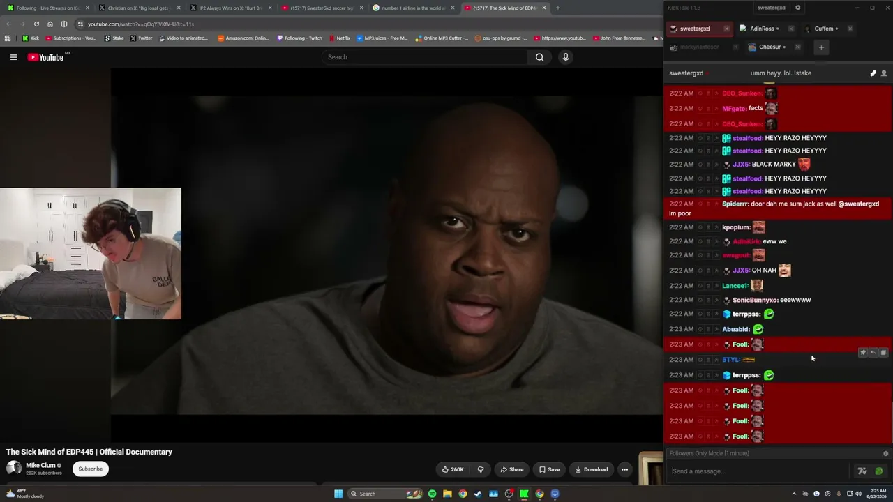Click the webcam overlay thumbnail
Viewport: 893px width, 502px height.
[x=91, y=253]
